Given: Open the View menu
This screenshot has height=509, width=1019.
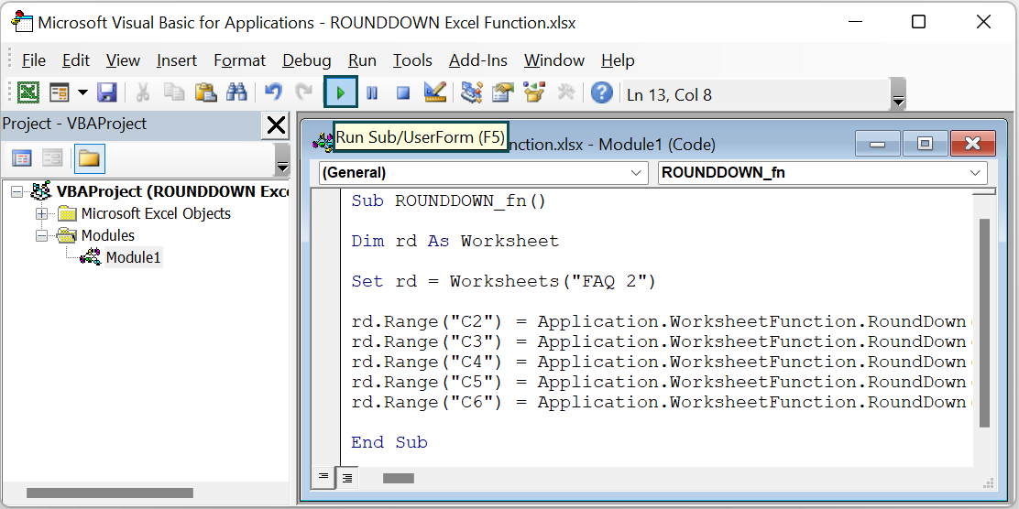Looking at the screenshot, I should pyautogui.click(x=123, y=60).
